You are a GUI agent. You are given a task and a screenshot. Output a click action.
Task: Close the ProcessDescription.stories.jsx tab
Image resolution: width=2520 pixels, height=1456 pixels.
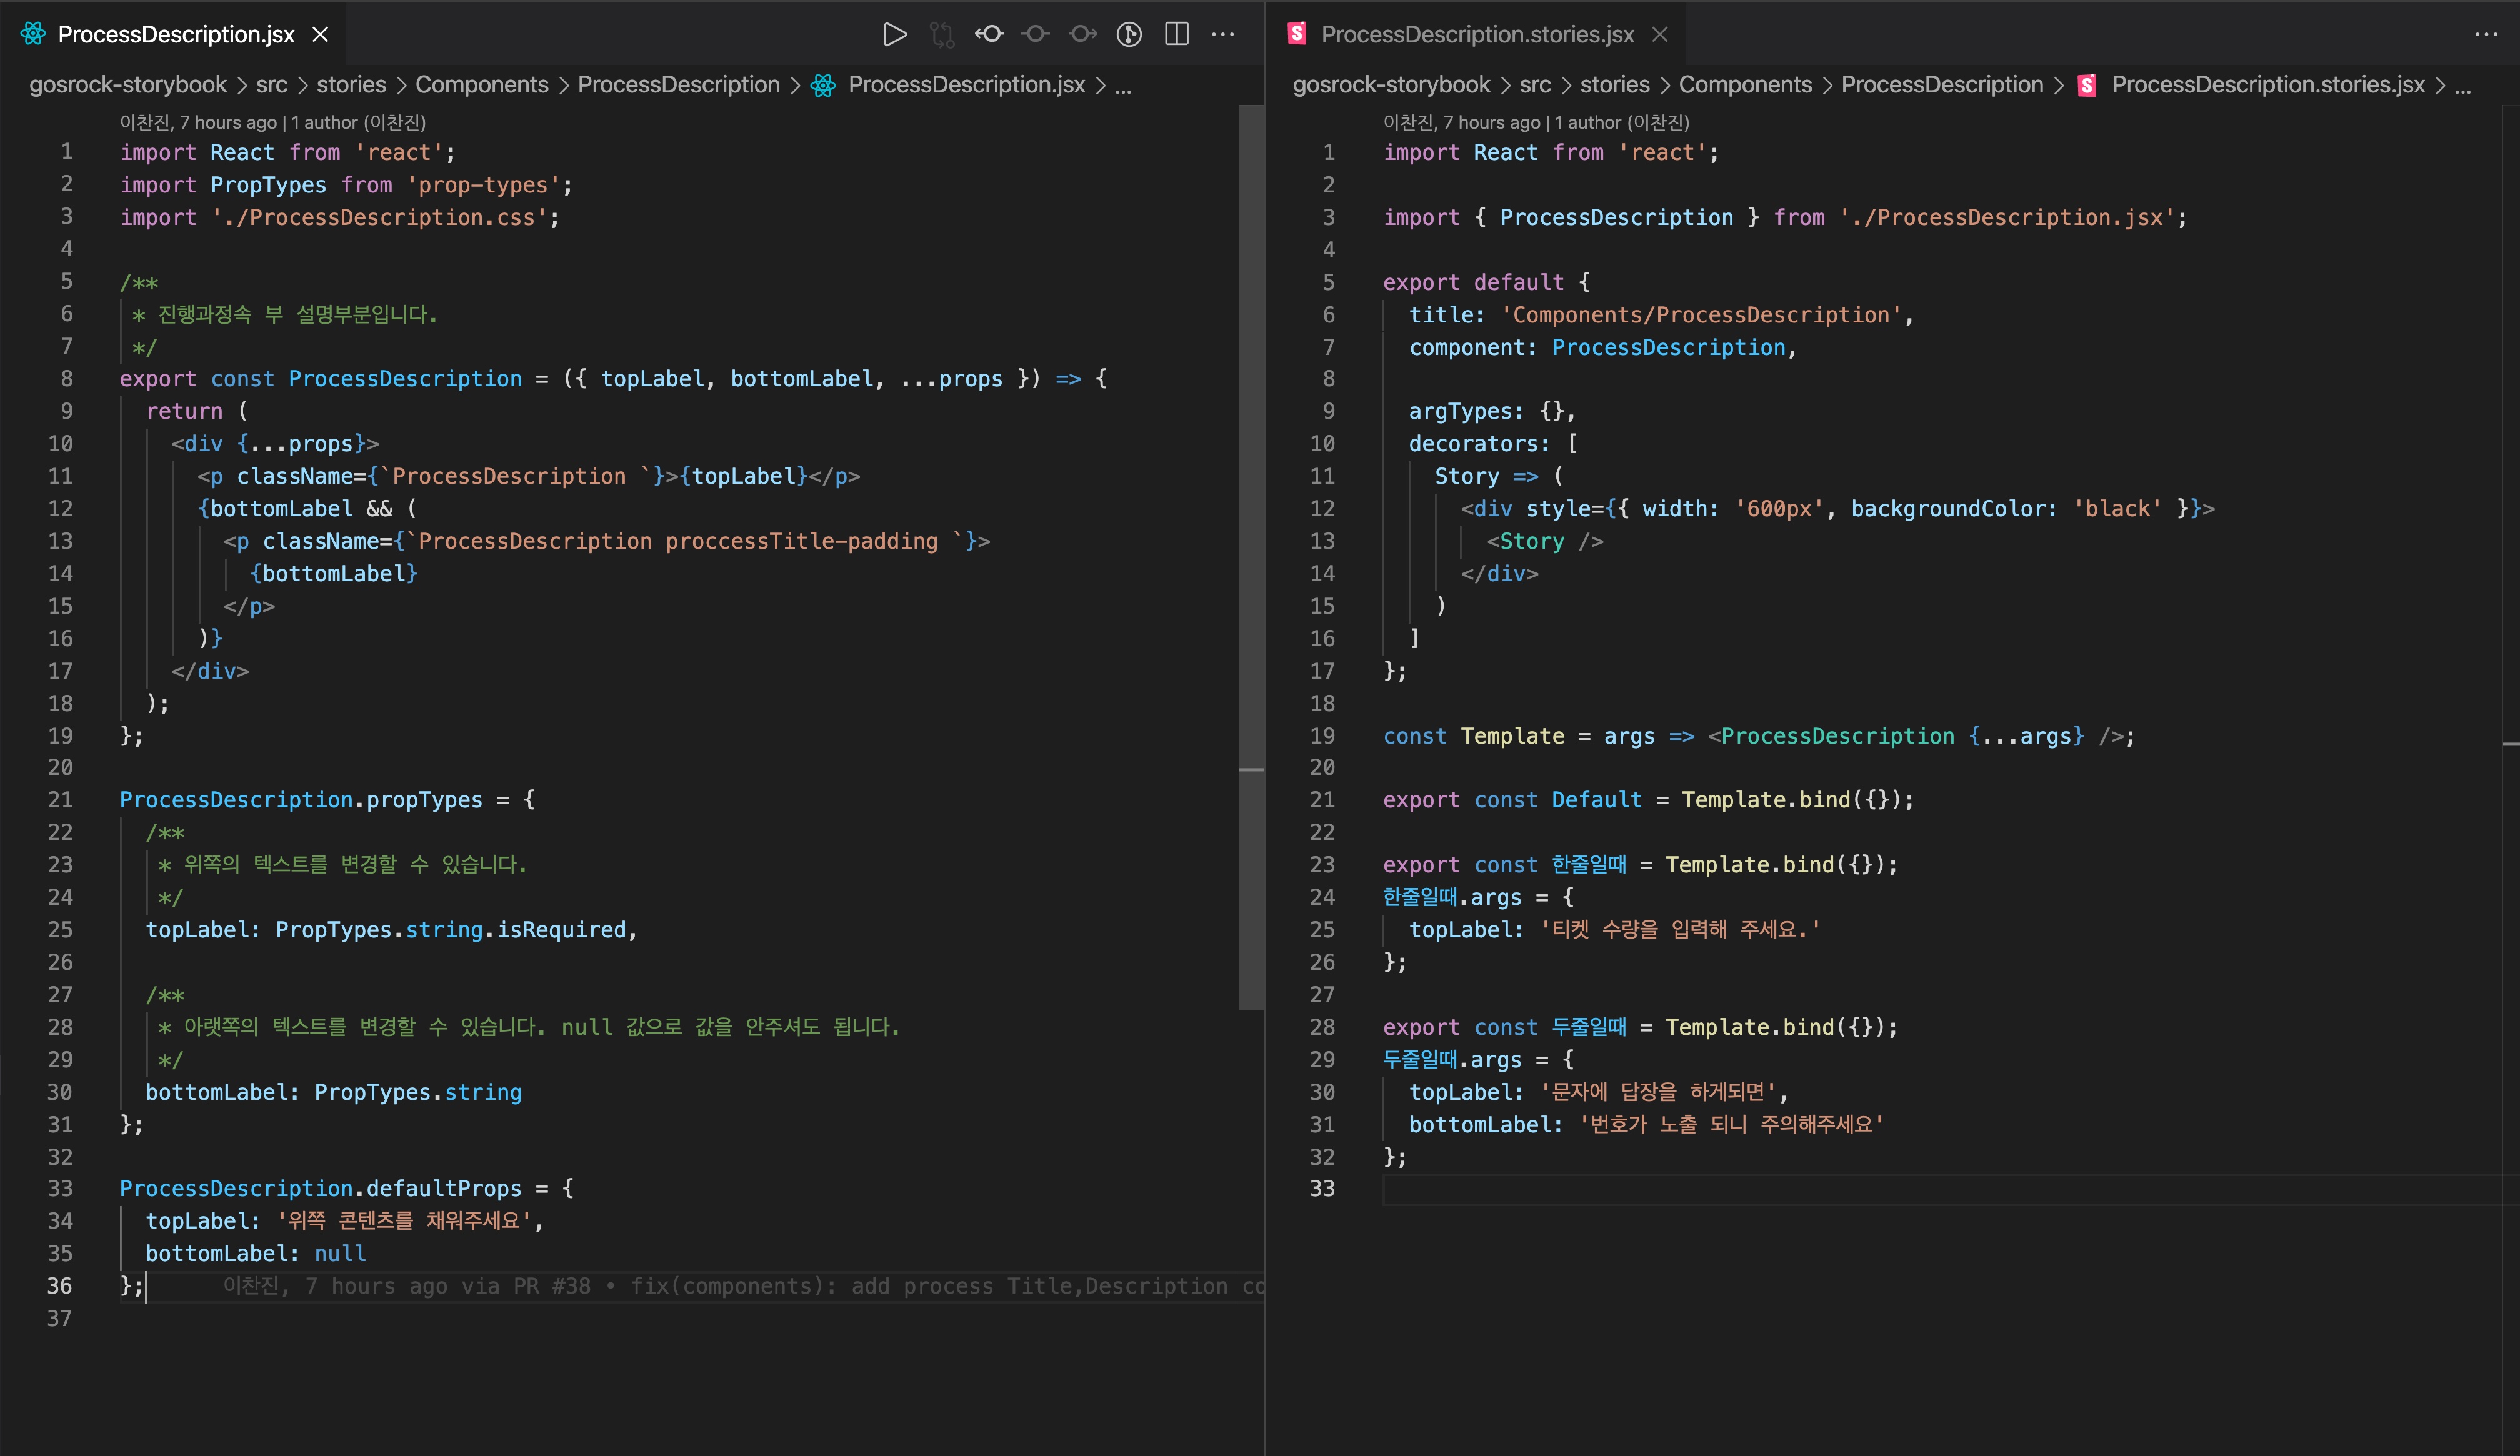coord(1660,35)
